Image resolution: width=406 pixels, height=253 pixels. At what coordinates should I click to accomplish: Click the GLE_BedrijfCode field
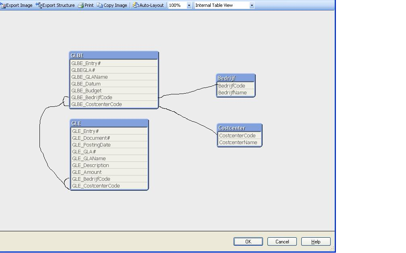(109, 179)
